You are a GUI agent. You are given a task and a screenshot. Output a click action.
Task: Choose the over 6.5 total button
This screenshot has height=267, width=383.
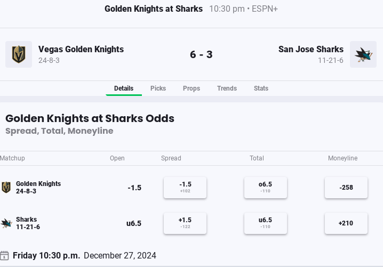266,188
